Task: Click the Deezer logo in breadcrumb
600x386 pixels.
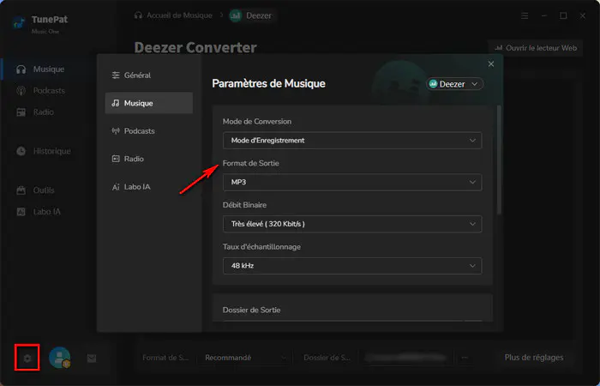Action: click(x=236, y=15)
